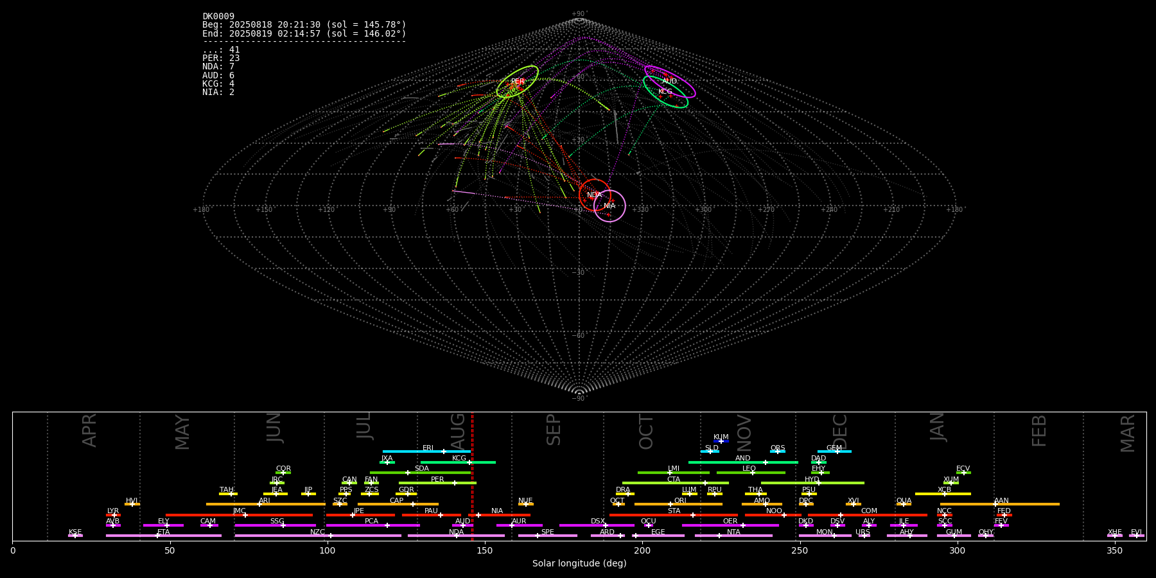Click the SPE pink bar
The width and height of the screenshot is (1156, 578).
click(x=548, y=536)
